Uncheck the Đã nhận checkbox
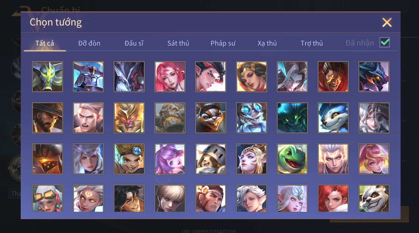Screen dimensions: 419x233 click(x=385, y=42)
